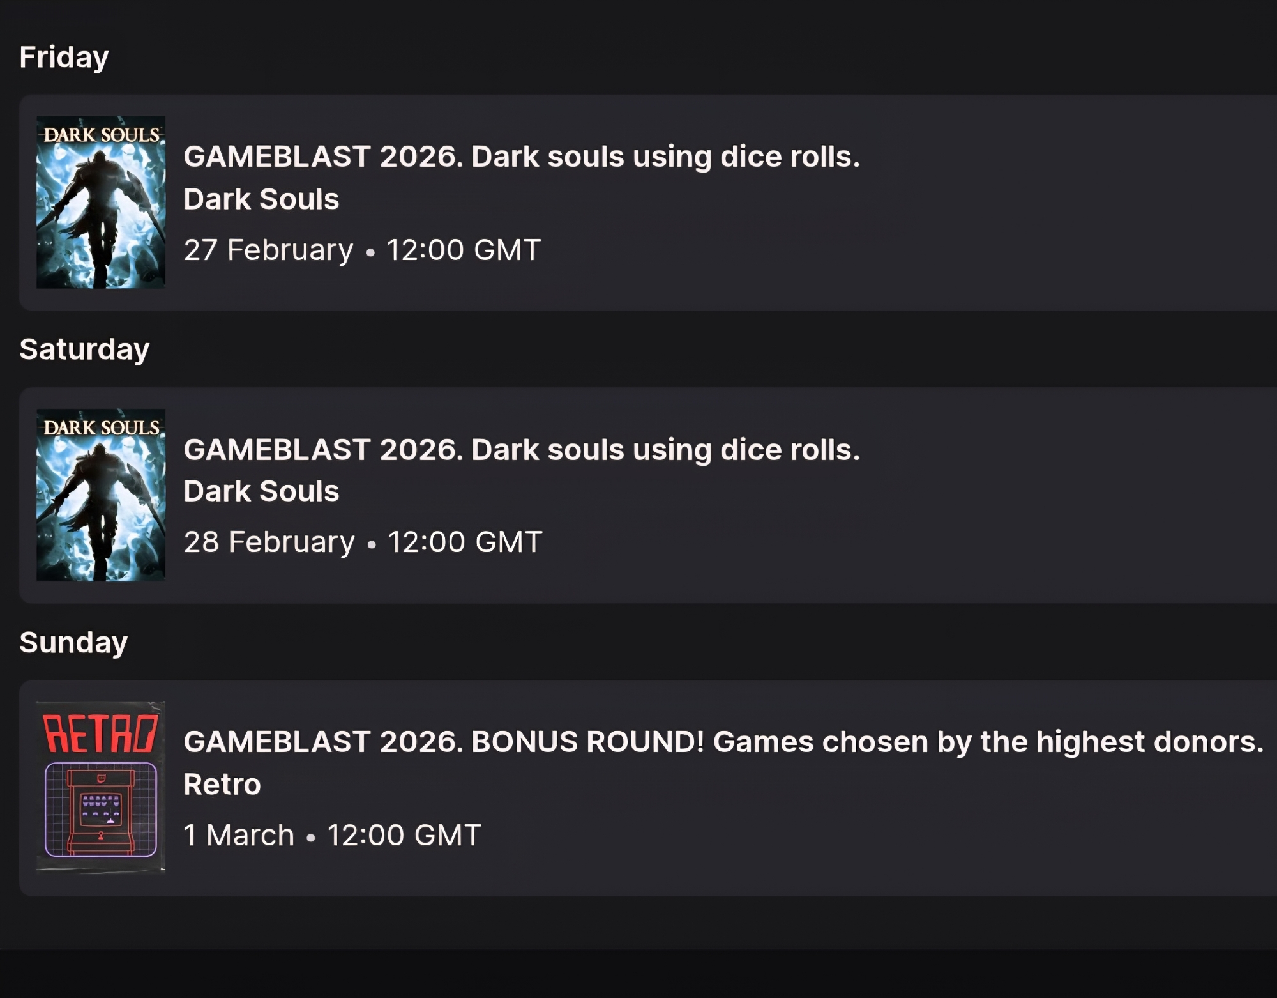Image resolution: width=1277 pixels, height=998 pixels.
Task: Click the DARK SOULS logo on Friday's cover
Action: [x=101, y=135]
